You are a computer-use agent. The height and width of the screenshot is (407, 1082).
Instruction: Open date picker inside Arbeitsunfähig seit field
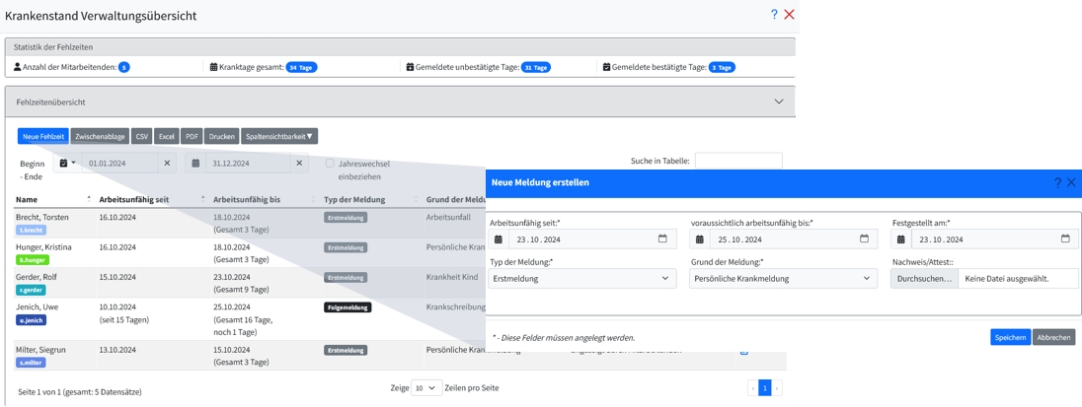pyautogui.click(x=662, y=238)
